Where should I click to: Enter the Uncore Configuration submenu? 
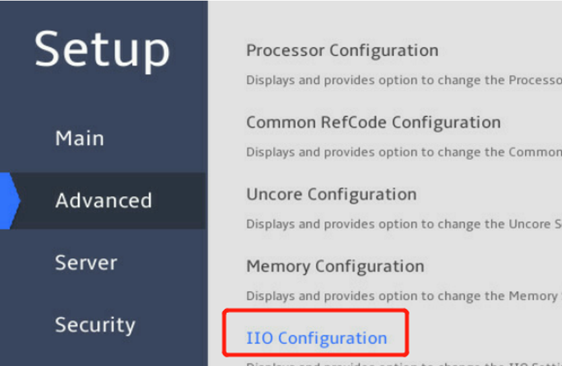331,194
